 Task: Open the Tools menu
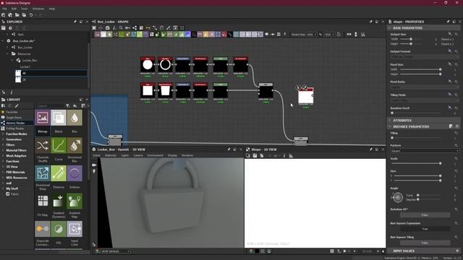pyautogui.click(x=24, y=9)
